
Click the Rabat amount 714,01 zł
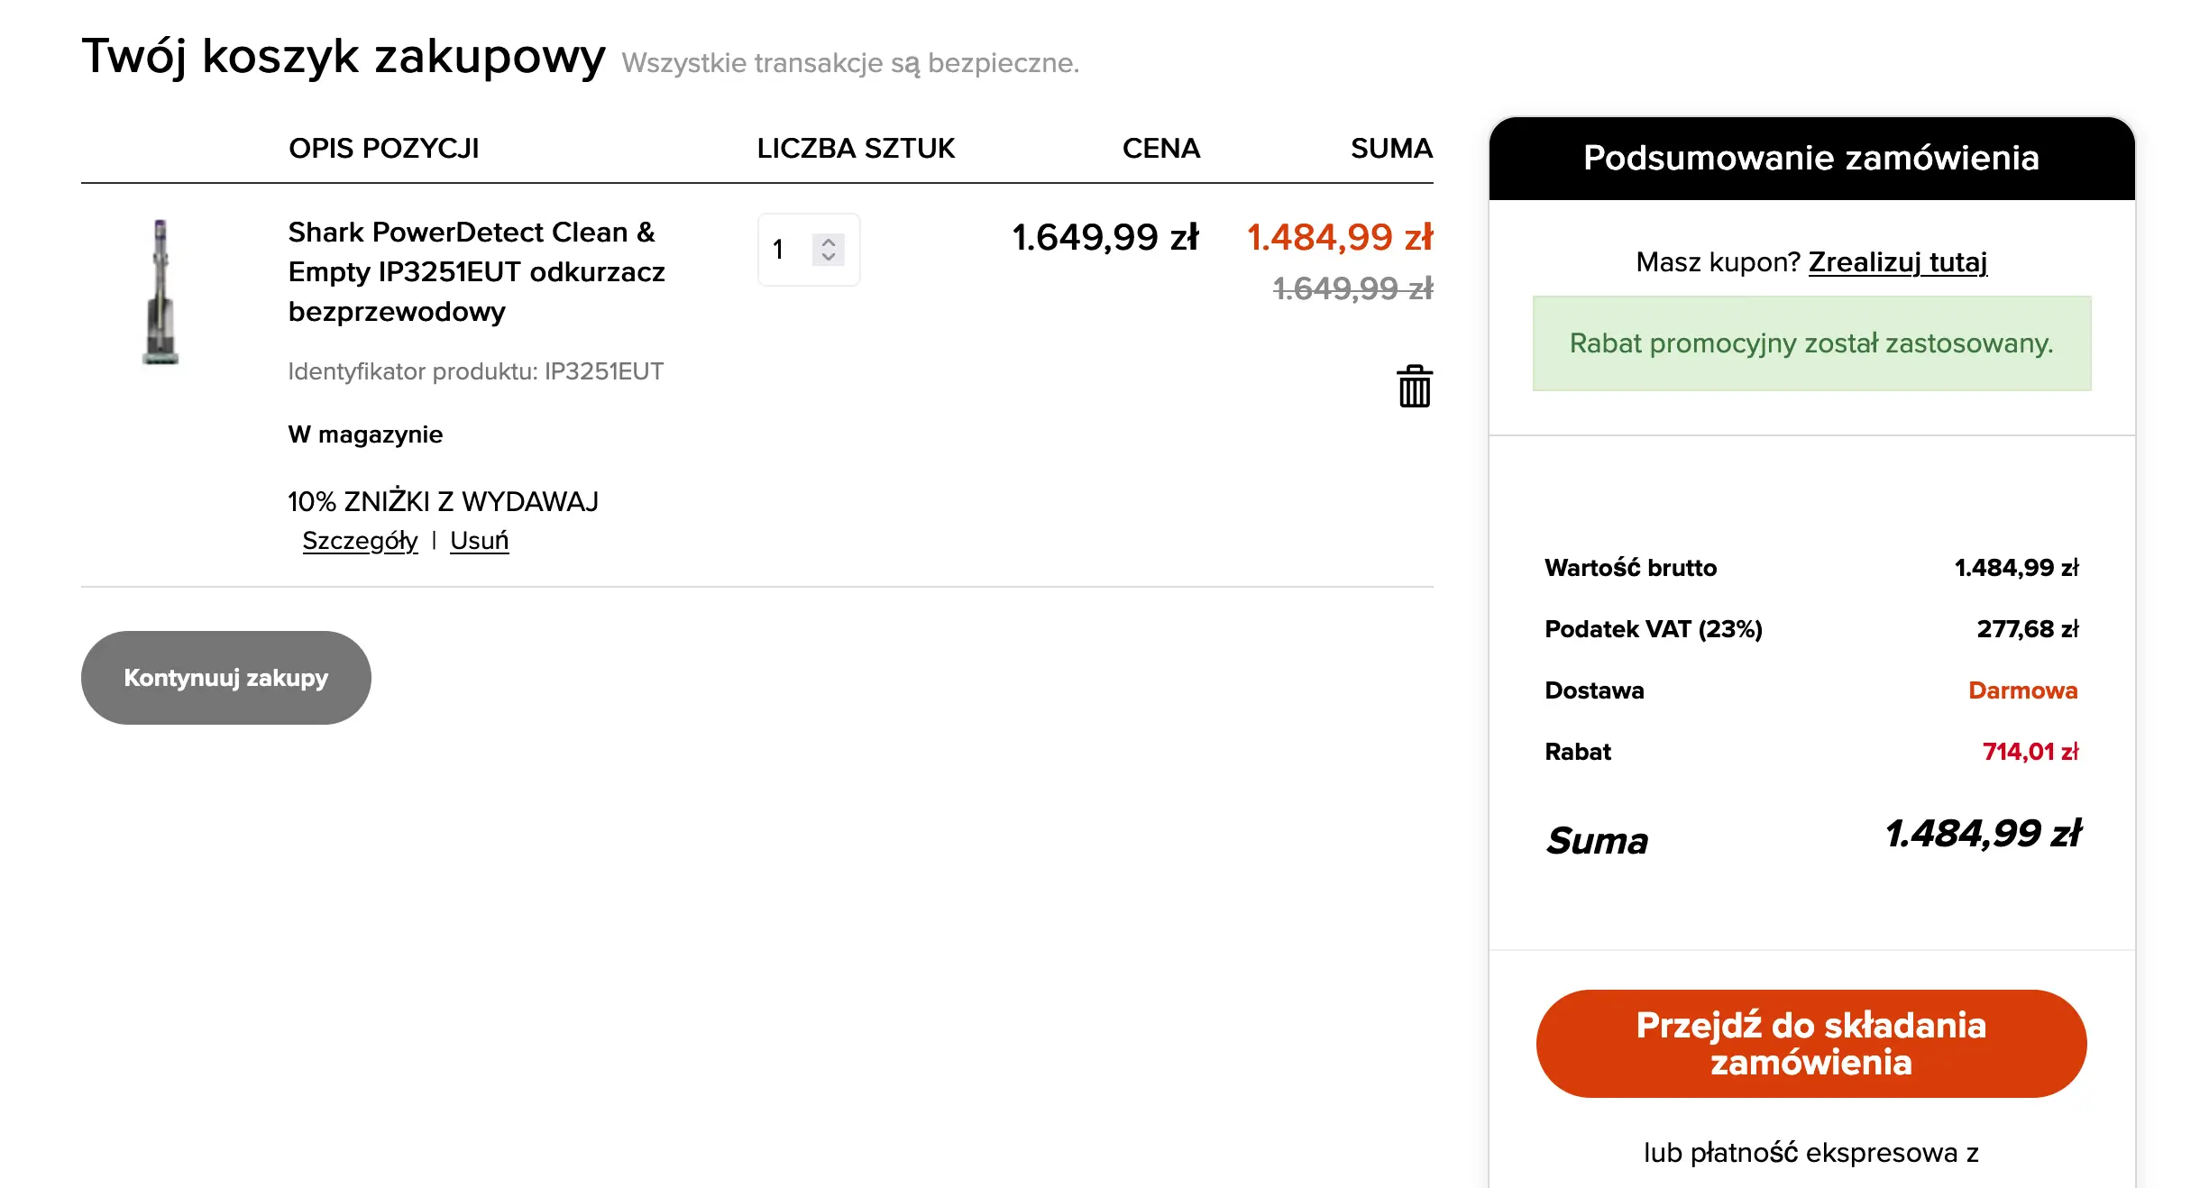2030,752
